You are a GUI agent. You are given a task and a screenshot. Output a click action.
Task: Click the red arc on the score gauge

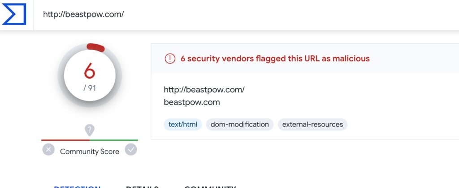pos(96,47)
